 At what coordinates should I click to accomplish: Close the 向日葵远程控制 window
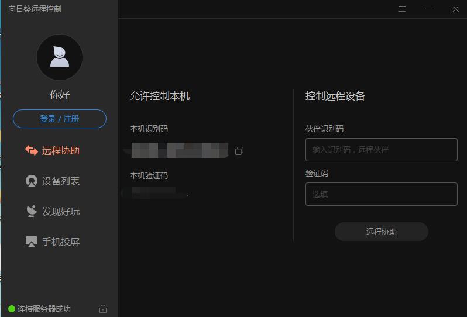click(x=456, y=9)
